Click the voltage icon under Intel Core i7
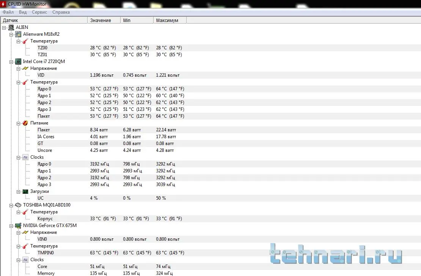Image resolution: width=421 pixels, height=276 pixels. 25,68
